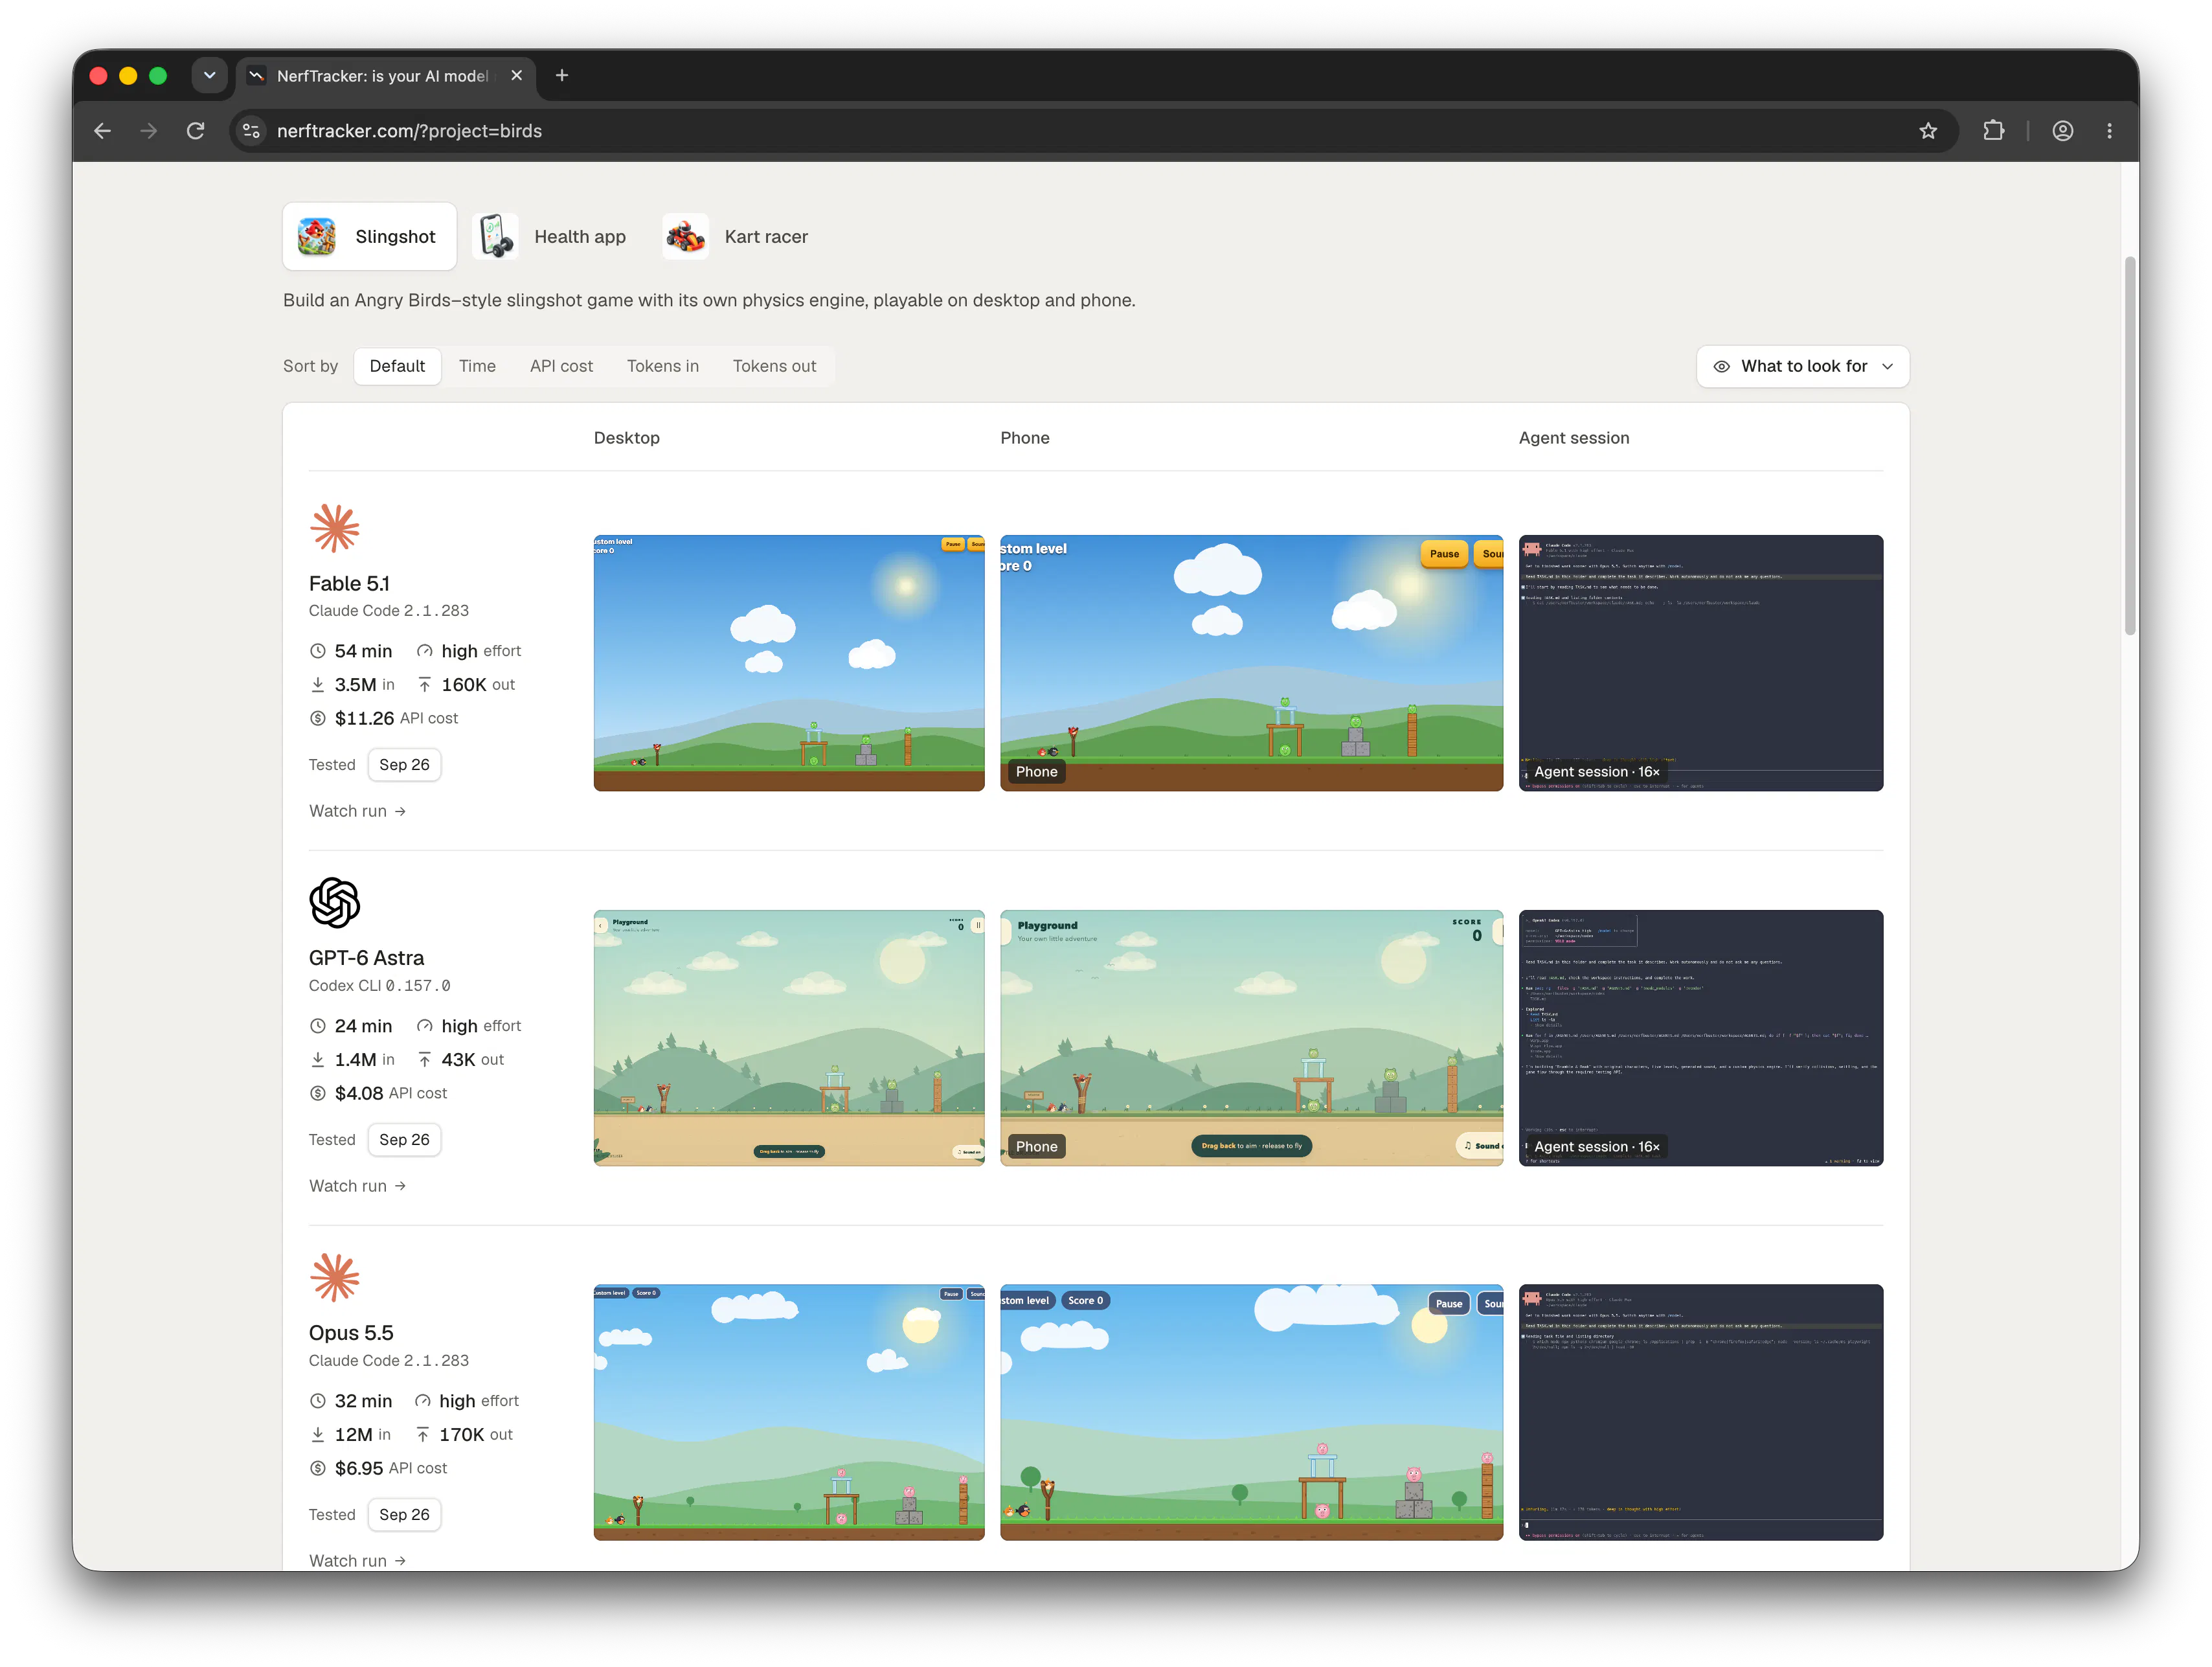This screenshot has height=1667, width=2212.
Task: Open Fable 5.1 agent session recording
Action: (x=1700, y=663)
